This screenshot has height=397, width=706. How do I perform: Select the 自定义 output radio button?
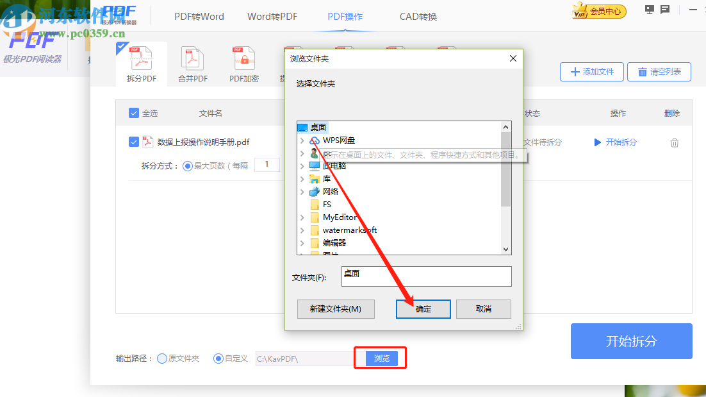pos(218,358)
